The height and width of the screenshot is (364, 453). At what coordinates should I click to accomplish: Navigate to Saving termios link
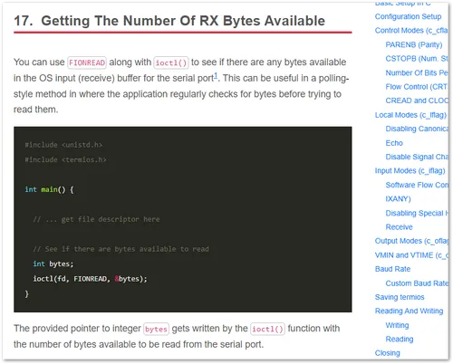(x=400, y=297)
